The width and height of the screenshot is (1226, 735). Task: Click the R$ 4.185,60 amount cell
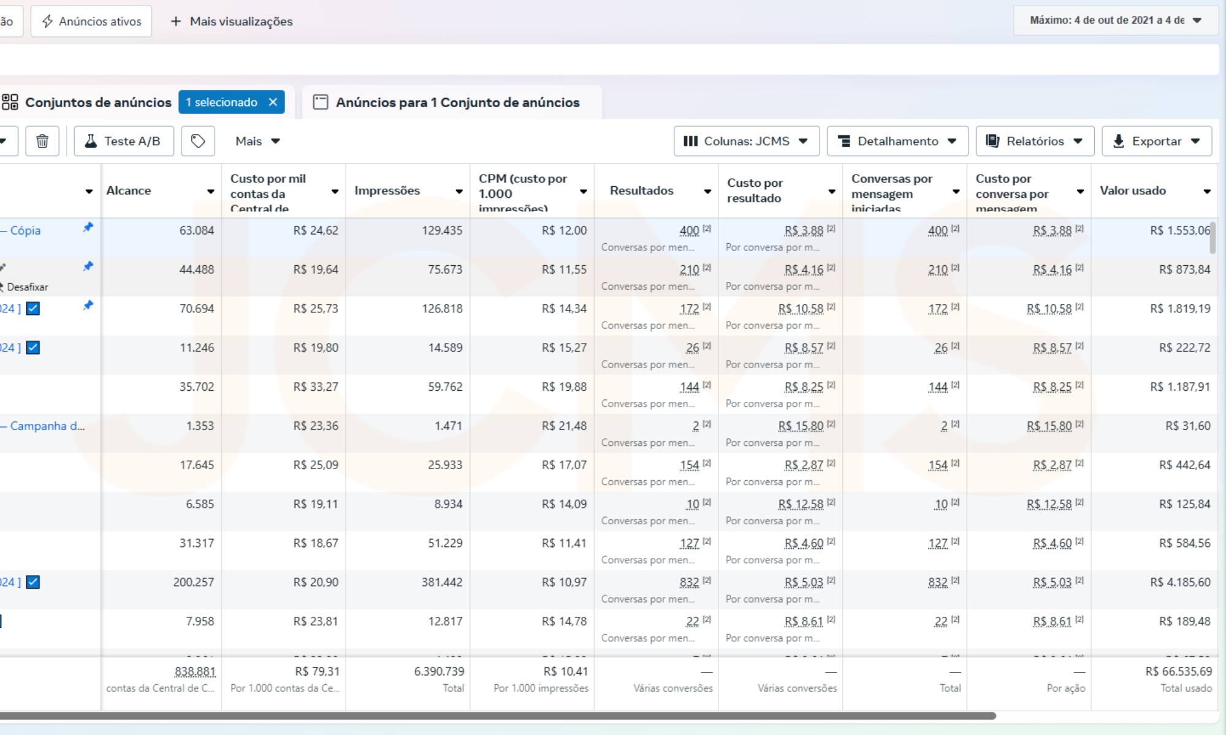tap(1180, 582)
